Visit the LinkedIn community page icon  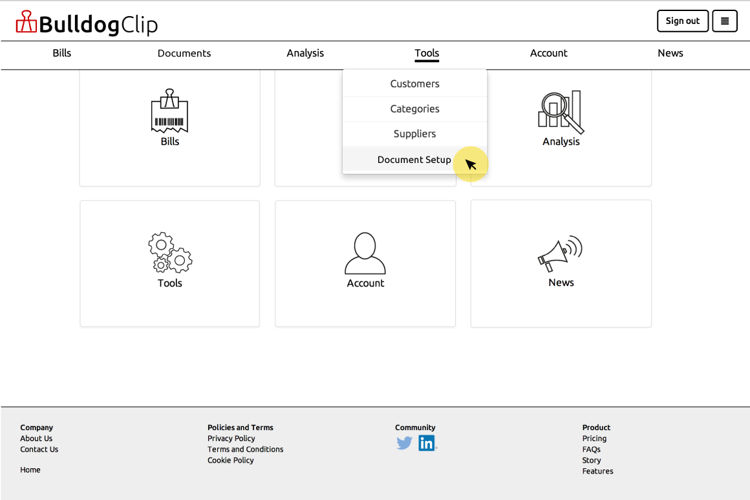[x=427, y=443]
